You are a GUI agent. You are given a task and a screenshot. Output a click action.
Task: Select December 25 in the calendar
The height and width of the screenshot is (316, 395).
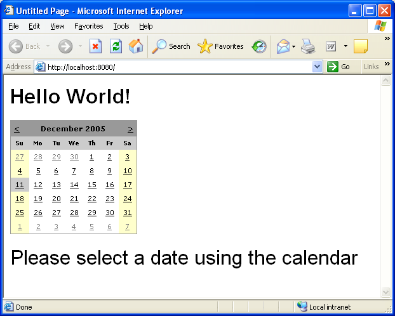pos(20,213)
